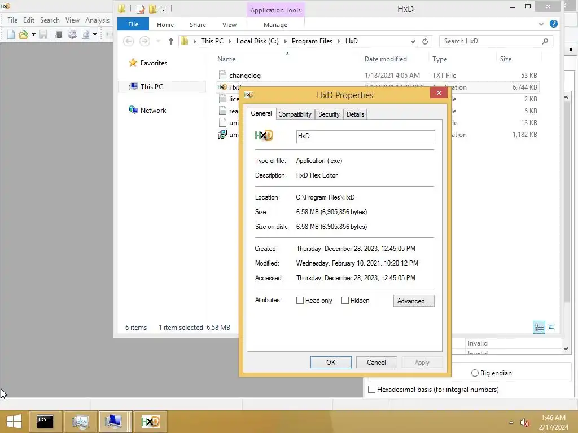Toggle the Read-only attribute checkbox
The width and height of the screenshot is (578, 433).
(x=300, y=301)
